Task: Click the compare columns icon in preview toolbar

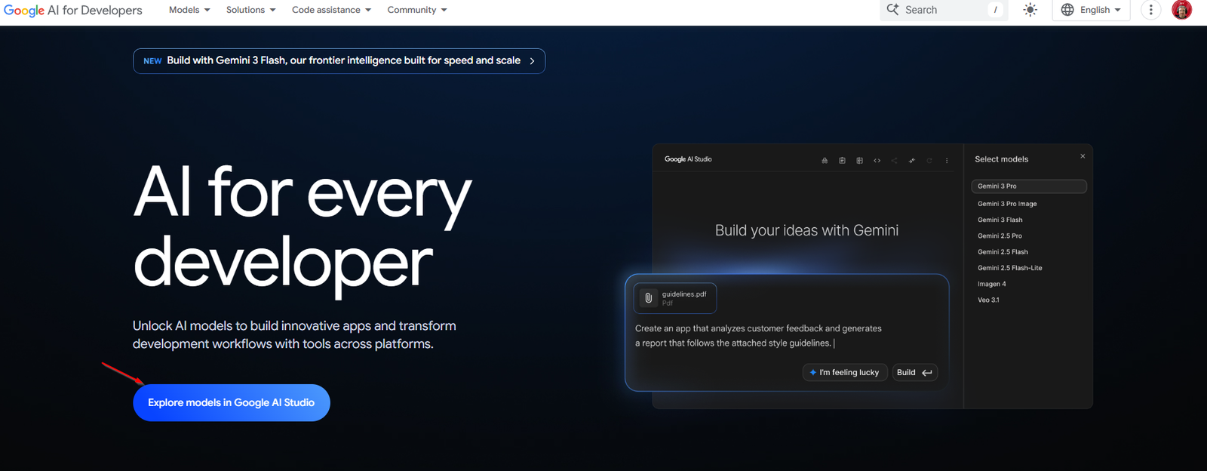Action: tap(859, 160)
